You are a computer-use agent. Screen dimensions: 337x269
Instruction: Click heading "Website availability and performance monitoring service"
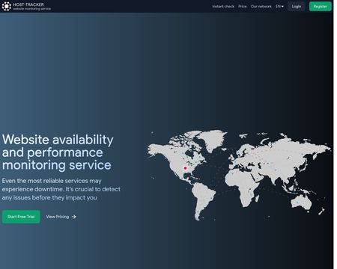58,152
